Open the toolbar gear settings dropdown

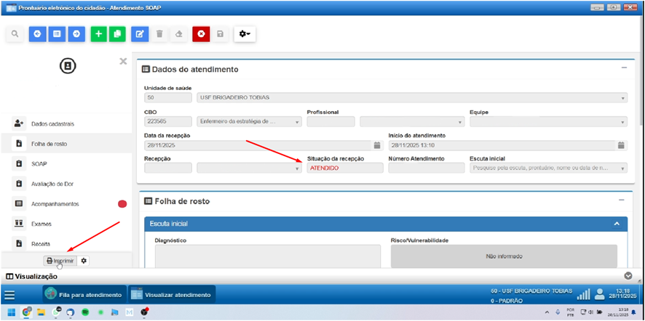tap(245, 34)
